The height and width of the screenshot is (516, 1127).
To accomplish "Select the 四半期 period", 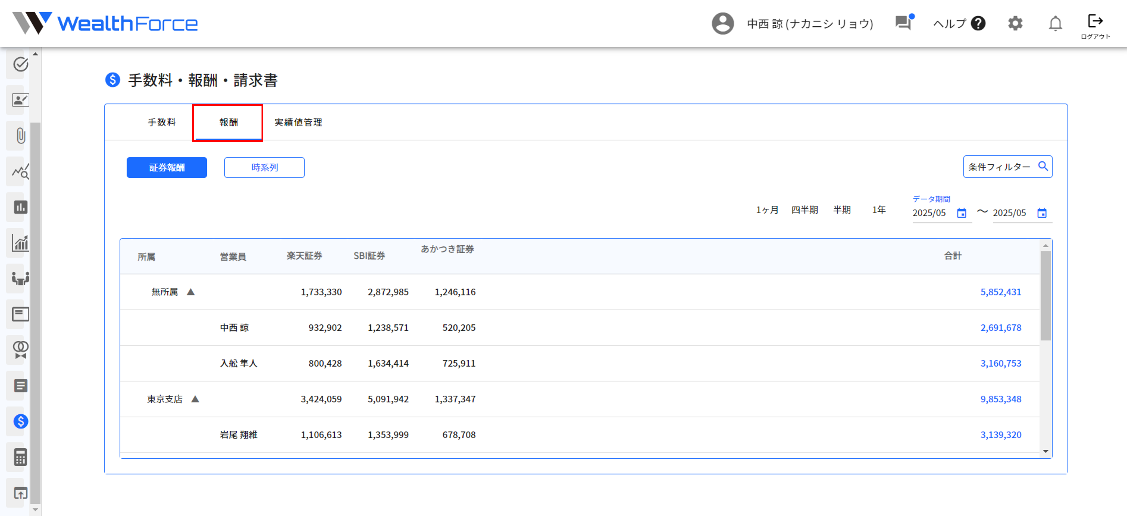I will tap(804, 210).
